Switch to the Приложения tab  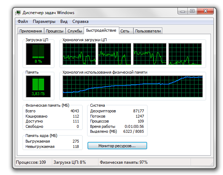31,31
